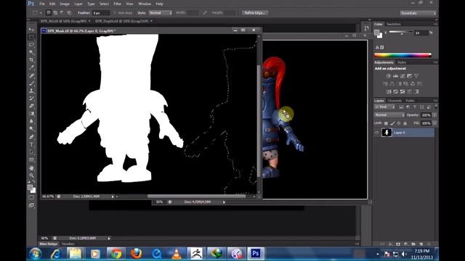This screenshot has height=261, width=465.
Task: Select the Path Selection tool
Action: click(31, 152)
